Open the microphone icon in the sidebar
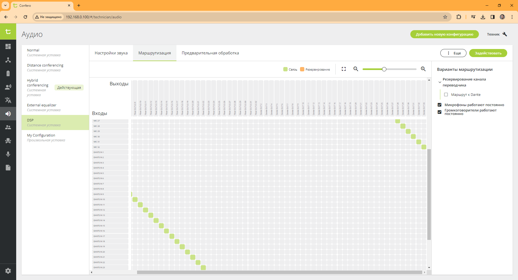Viewport: 518px width, 280px height. coord(8,154)
